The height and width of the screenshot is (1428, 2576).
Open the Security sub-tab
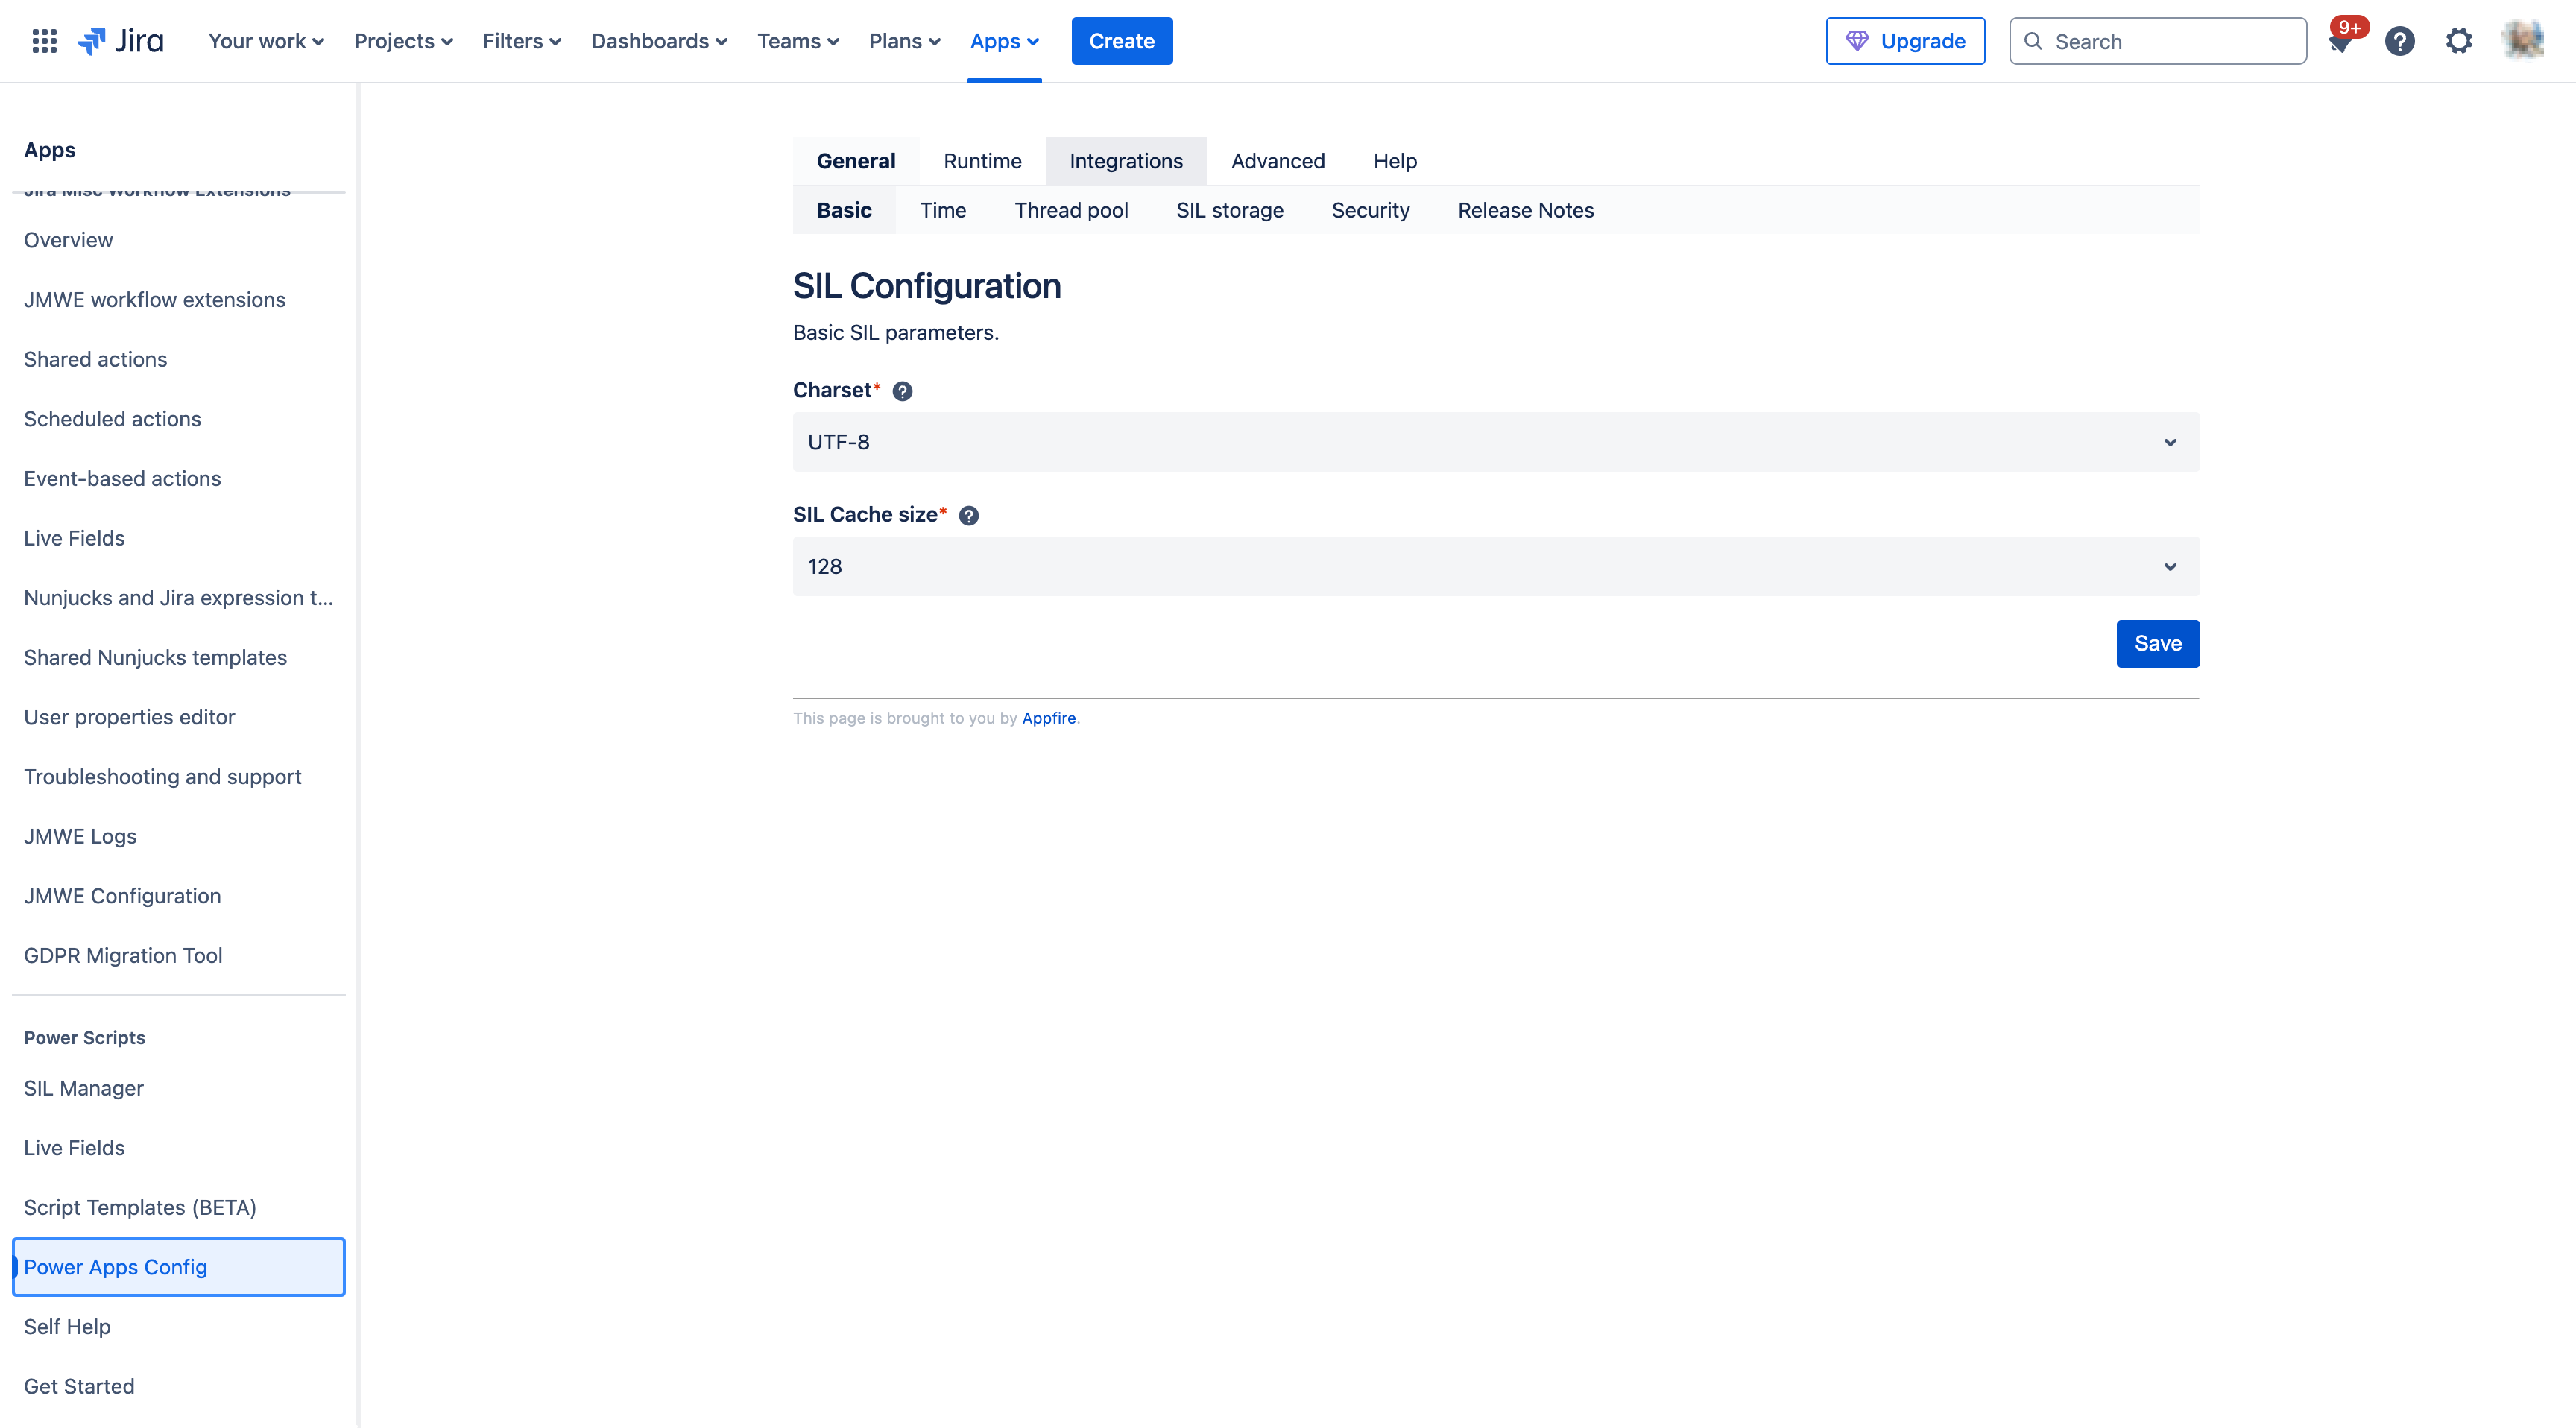point(1370,210)
